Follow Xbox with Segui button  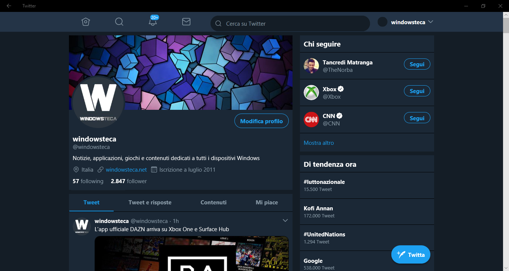(x=417, y=91)
